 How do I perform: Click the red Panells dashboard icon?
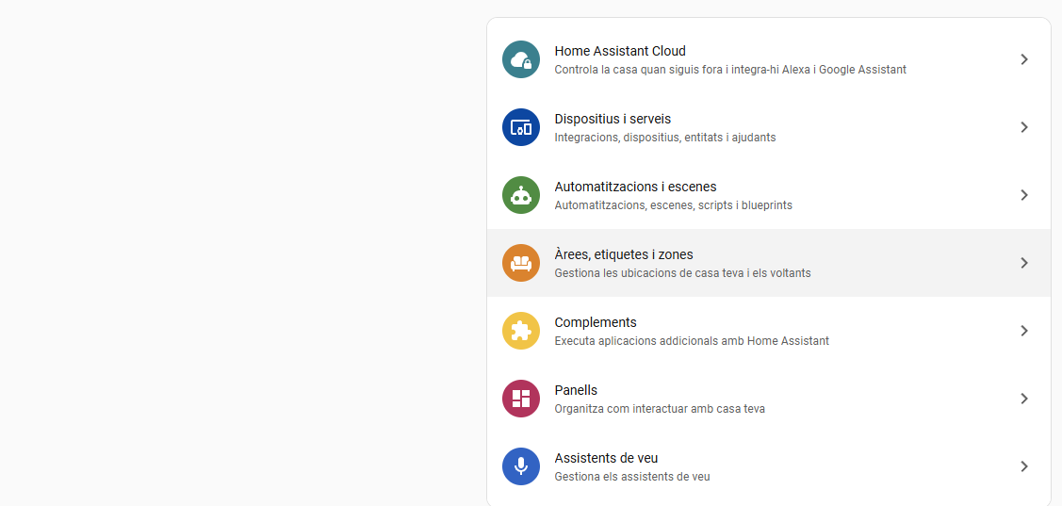(x=521, y=399)
